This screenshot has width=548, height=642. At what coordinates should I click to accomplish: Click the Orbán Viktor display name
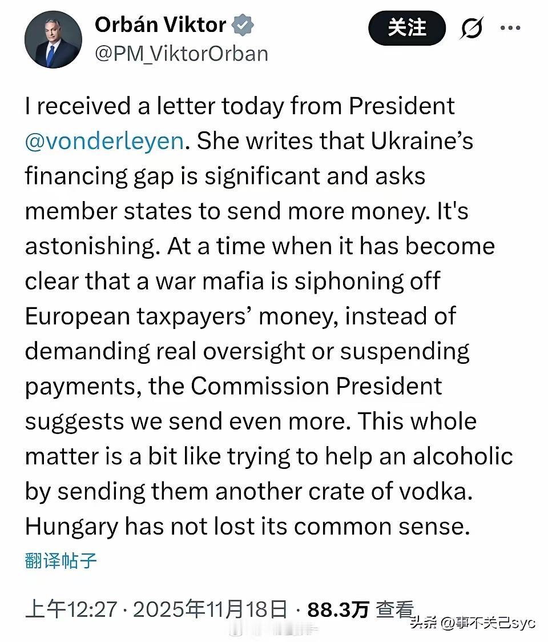point(160,25)
